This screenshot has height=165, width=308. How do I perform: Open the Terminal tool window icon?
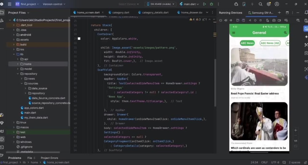(2, 147)
